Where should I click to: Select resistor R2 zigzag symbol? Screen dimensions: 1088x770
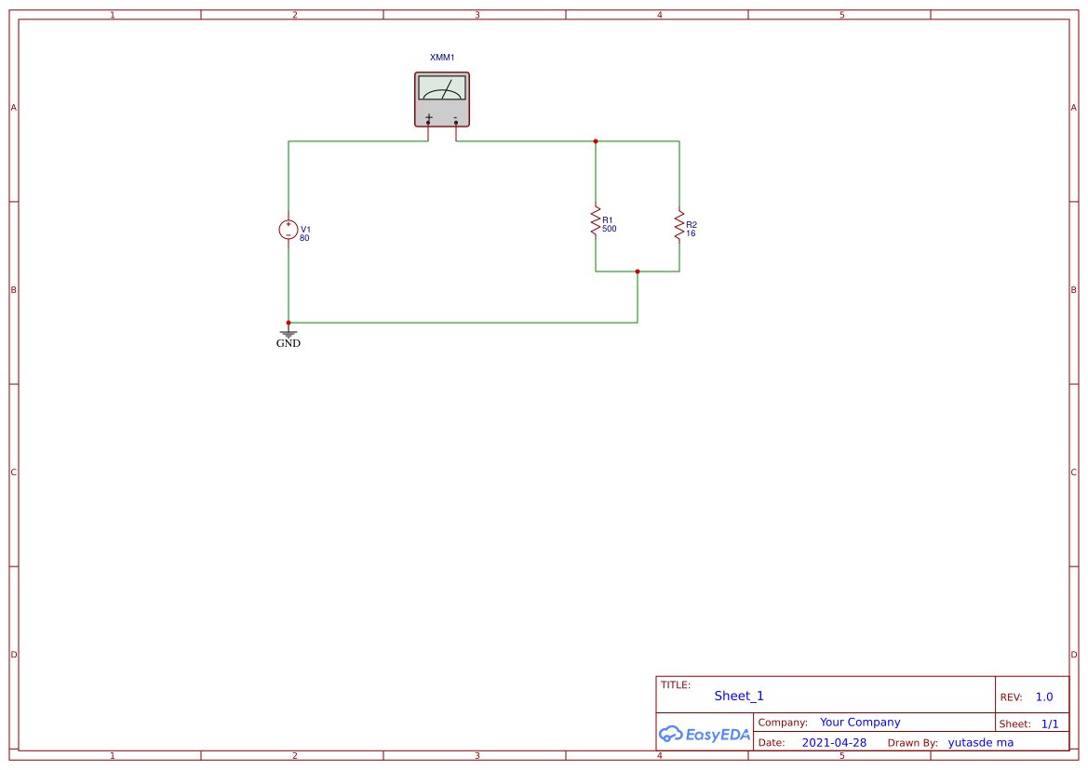679,226
